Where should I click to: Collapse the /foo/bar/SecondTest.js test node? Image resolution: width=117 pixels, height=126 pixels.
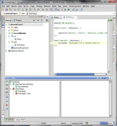point(10,84)
